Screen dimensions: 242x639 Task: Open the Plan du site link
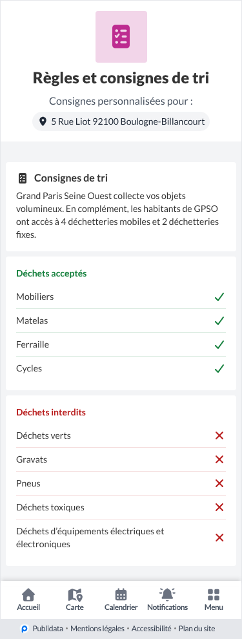pos(197,629)
